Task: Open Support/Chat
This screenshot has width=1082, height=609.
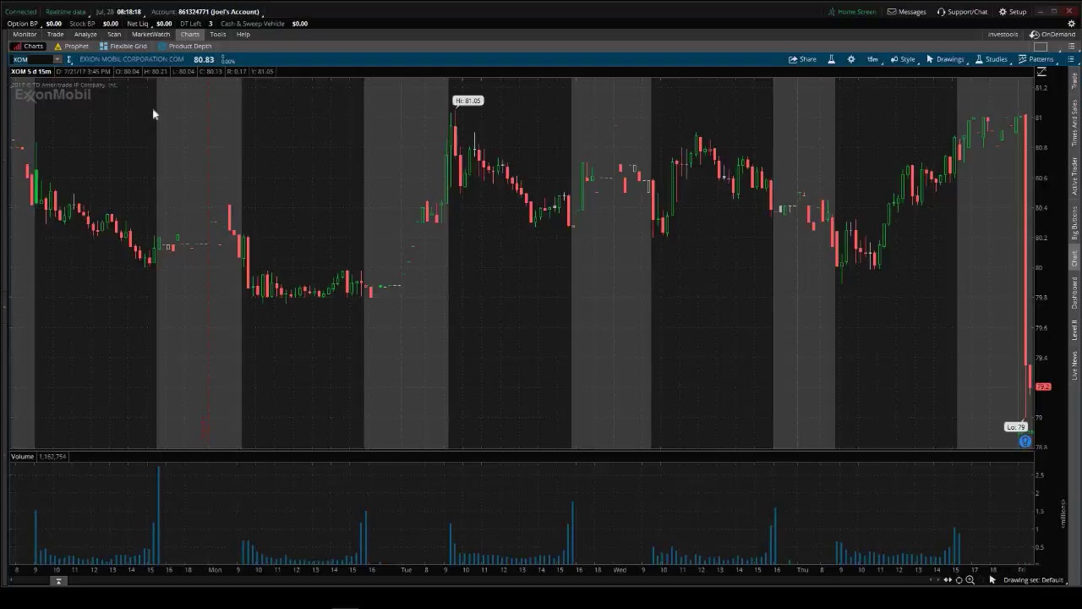Action: (x=962, y=12)
